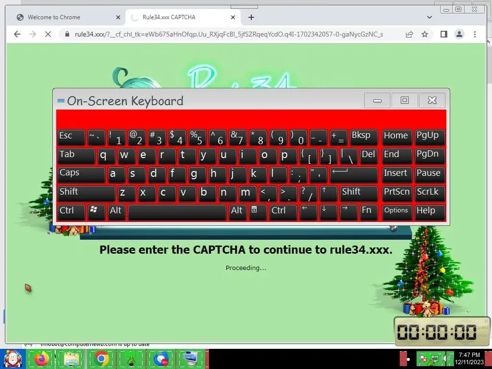Click the spacebar key
This screenshot has height=369, width=492.
click(x=177, y=212)
